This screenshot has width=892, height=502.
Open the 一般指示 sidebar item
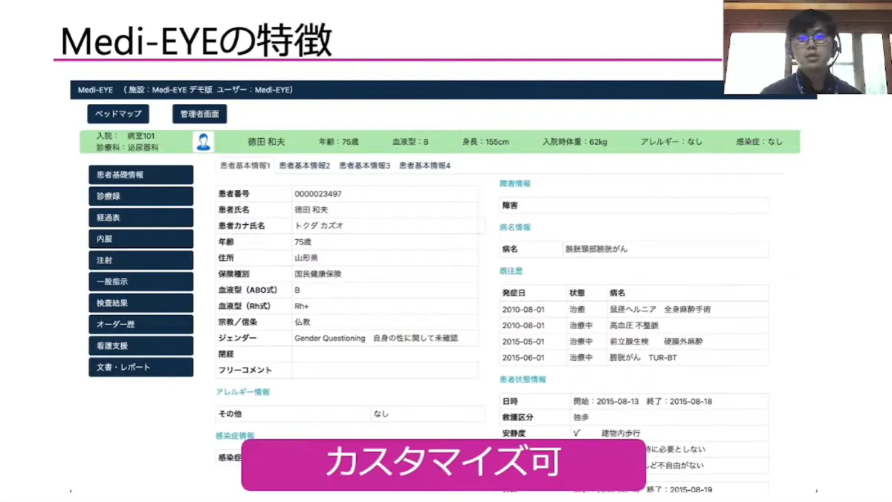pos(140,281)
